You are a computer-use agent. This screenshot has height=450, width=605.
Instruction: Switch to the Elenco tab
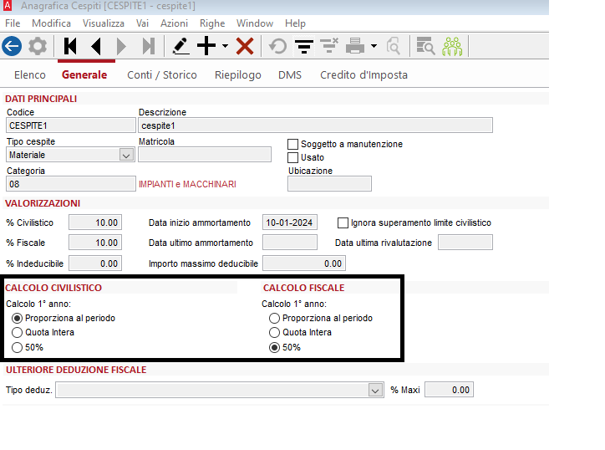[x=30, y=74]
